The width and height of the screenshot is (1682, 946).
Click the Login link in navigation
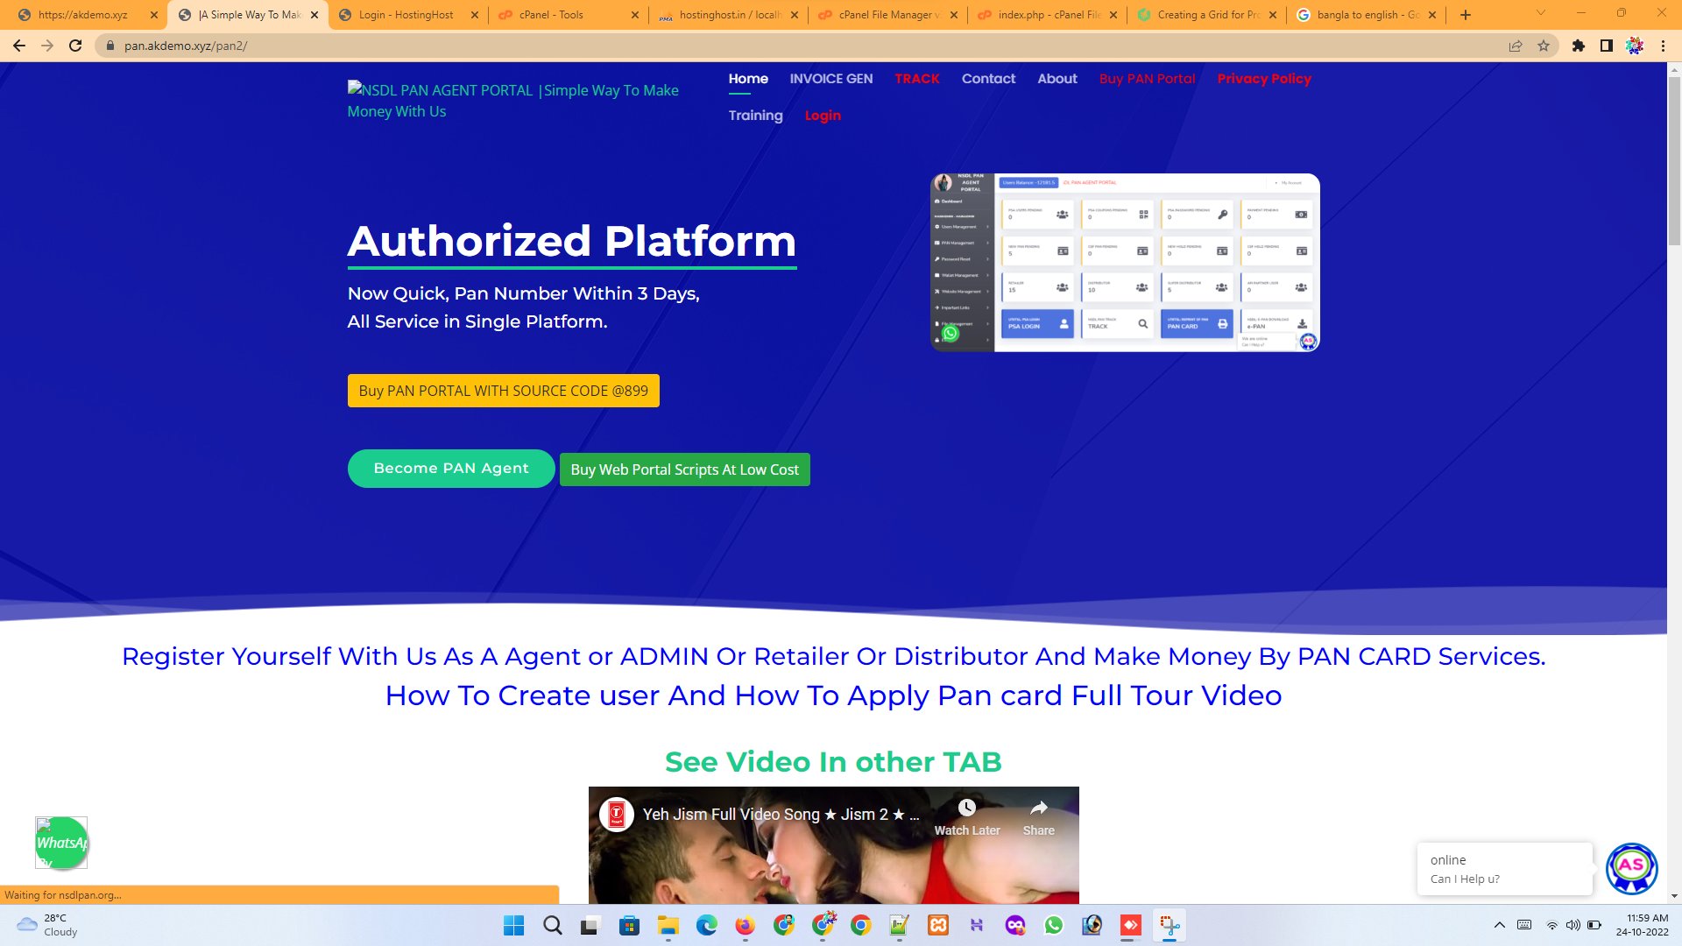(823, 116)
